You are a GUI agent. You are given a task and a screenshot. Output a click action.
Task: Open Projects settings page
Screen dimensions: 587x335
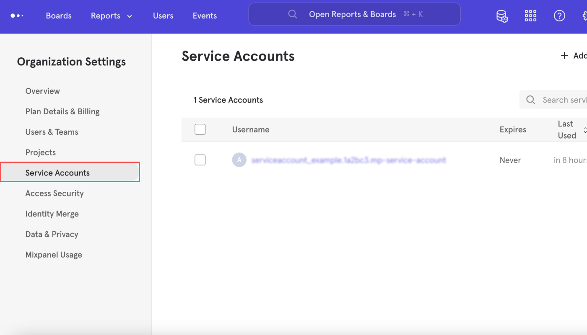(x=41, y=152)
